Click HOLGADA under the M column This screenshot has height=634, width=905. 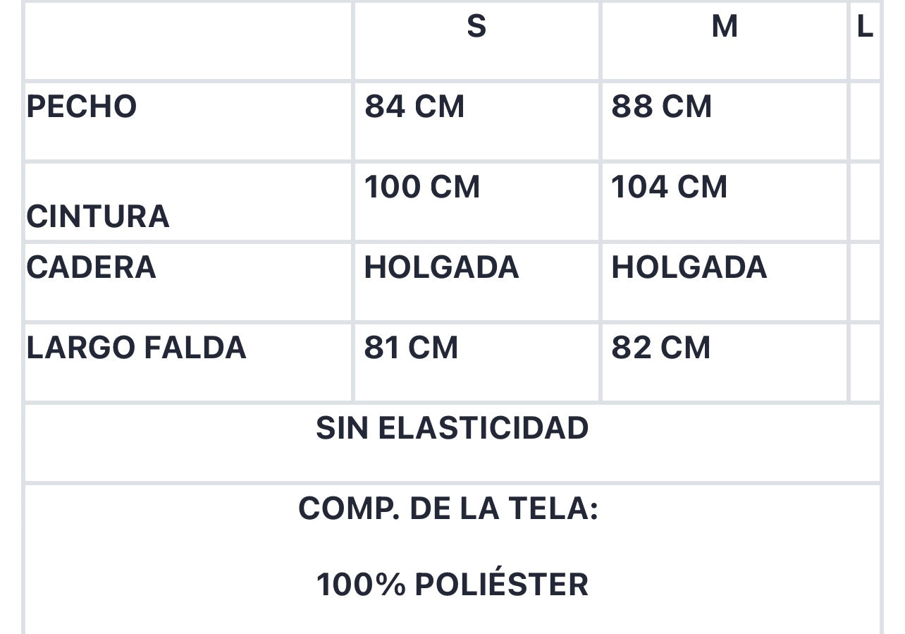coord(689,267)
